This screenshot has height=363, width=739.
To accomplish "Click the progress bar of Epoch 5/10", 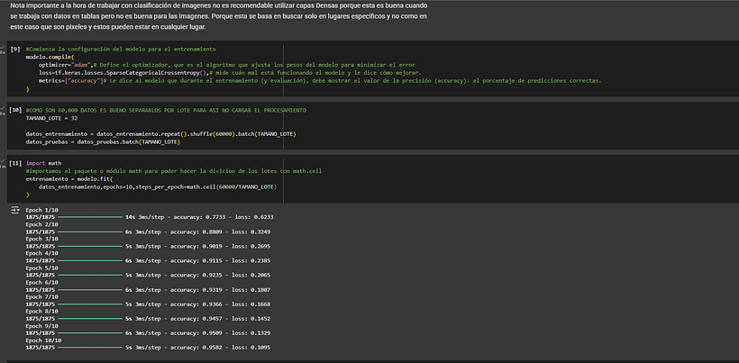I will (90, 275).
